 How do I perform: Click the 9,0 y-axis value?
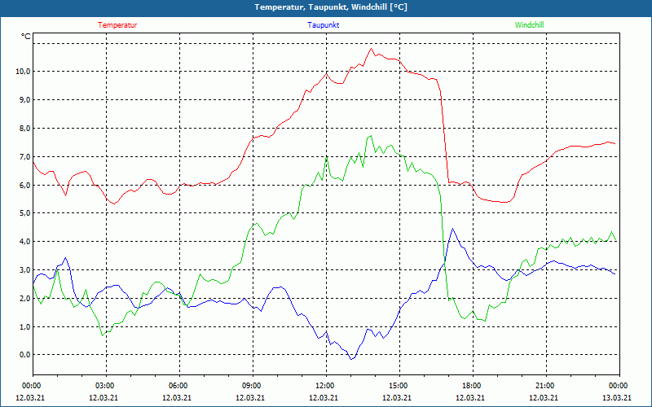(24, 99)
